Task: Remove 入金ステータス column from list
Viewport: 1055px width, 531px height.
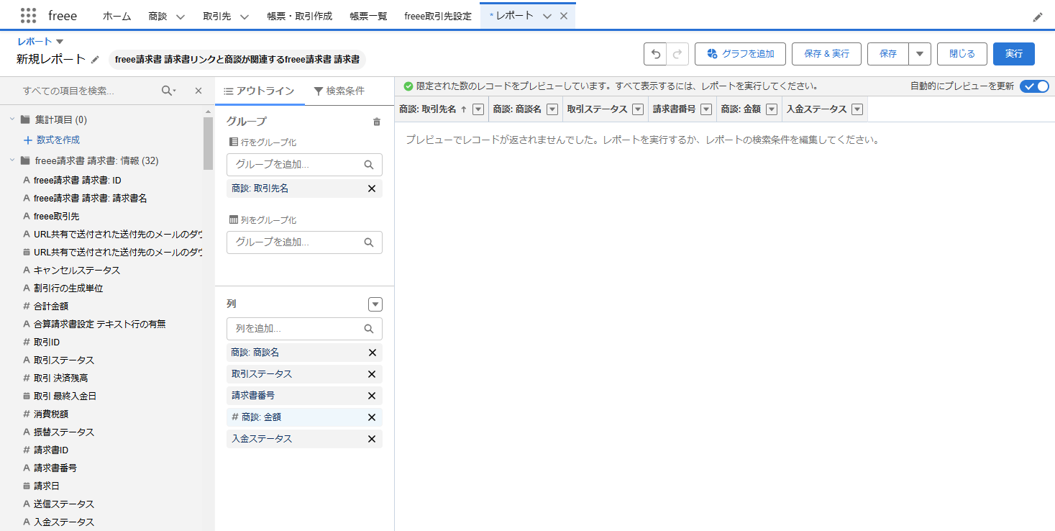Action: (x=372, y=439)
